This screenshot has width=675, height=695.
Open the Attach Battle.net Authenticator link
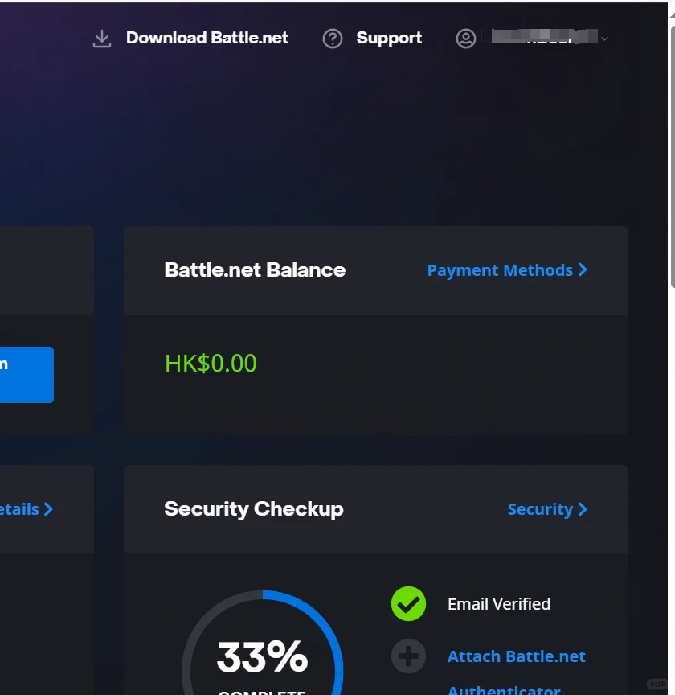coord(517,672)
